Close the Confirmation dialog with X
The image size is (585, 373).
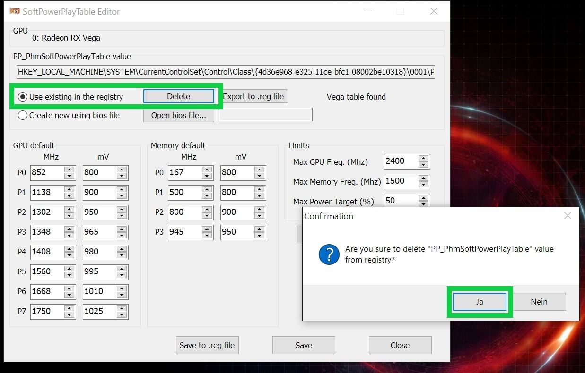tap(568, 216)
